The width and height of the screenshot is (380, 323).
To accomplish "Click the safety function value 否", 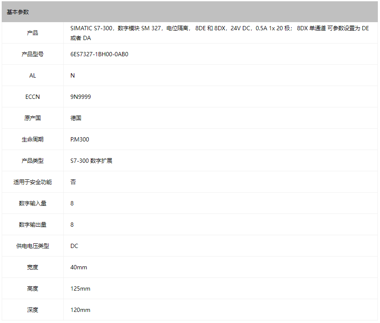I will [x=73, y=182].
